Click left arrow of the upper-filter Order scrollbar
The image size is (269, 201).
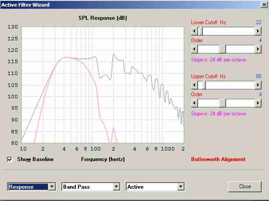195,103
